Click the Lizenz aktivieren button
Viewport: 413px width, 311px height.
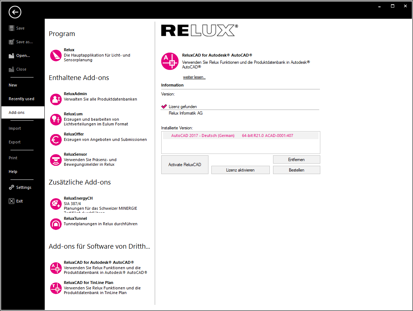(240, 170)
